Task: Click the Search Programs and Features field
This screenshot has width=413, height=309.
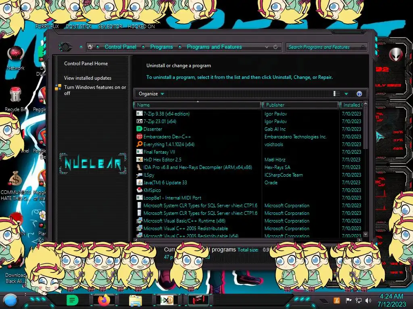Action: (x=326, y=47)
